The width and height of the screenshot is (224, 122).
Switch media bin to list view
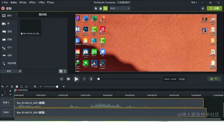click(x=65, y=71)
